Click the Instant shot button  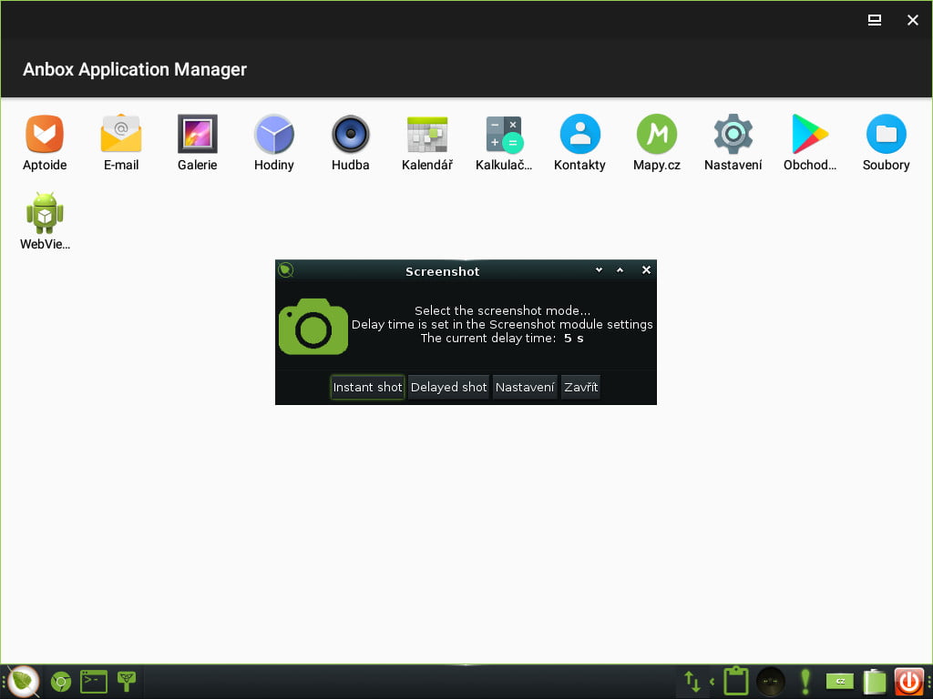(x=368, y=387)
